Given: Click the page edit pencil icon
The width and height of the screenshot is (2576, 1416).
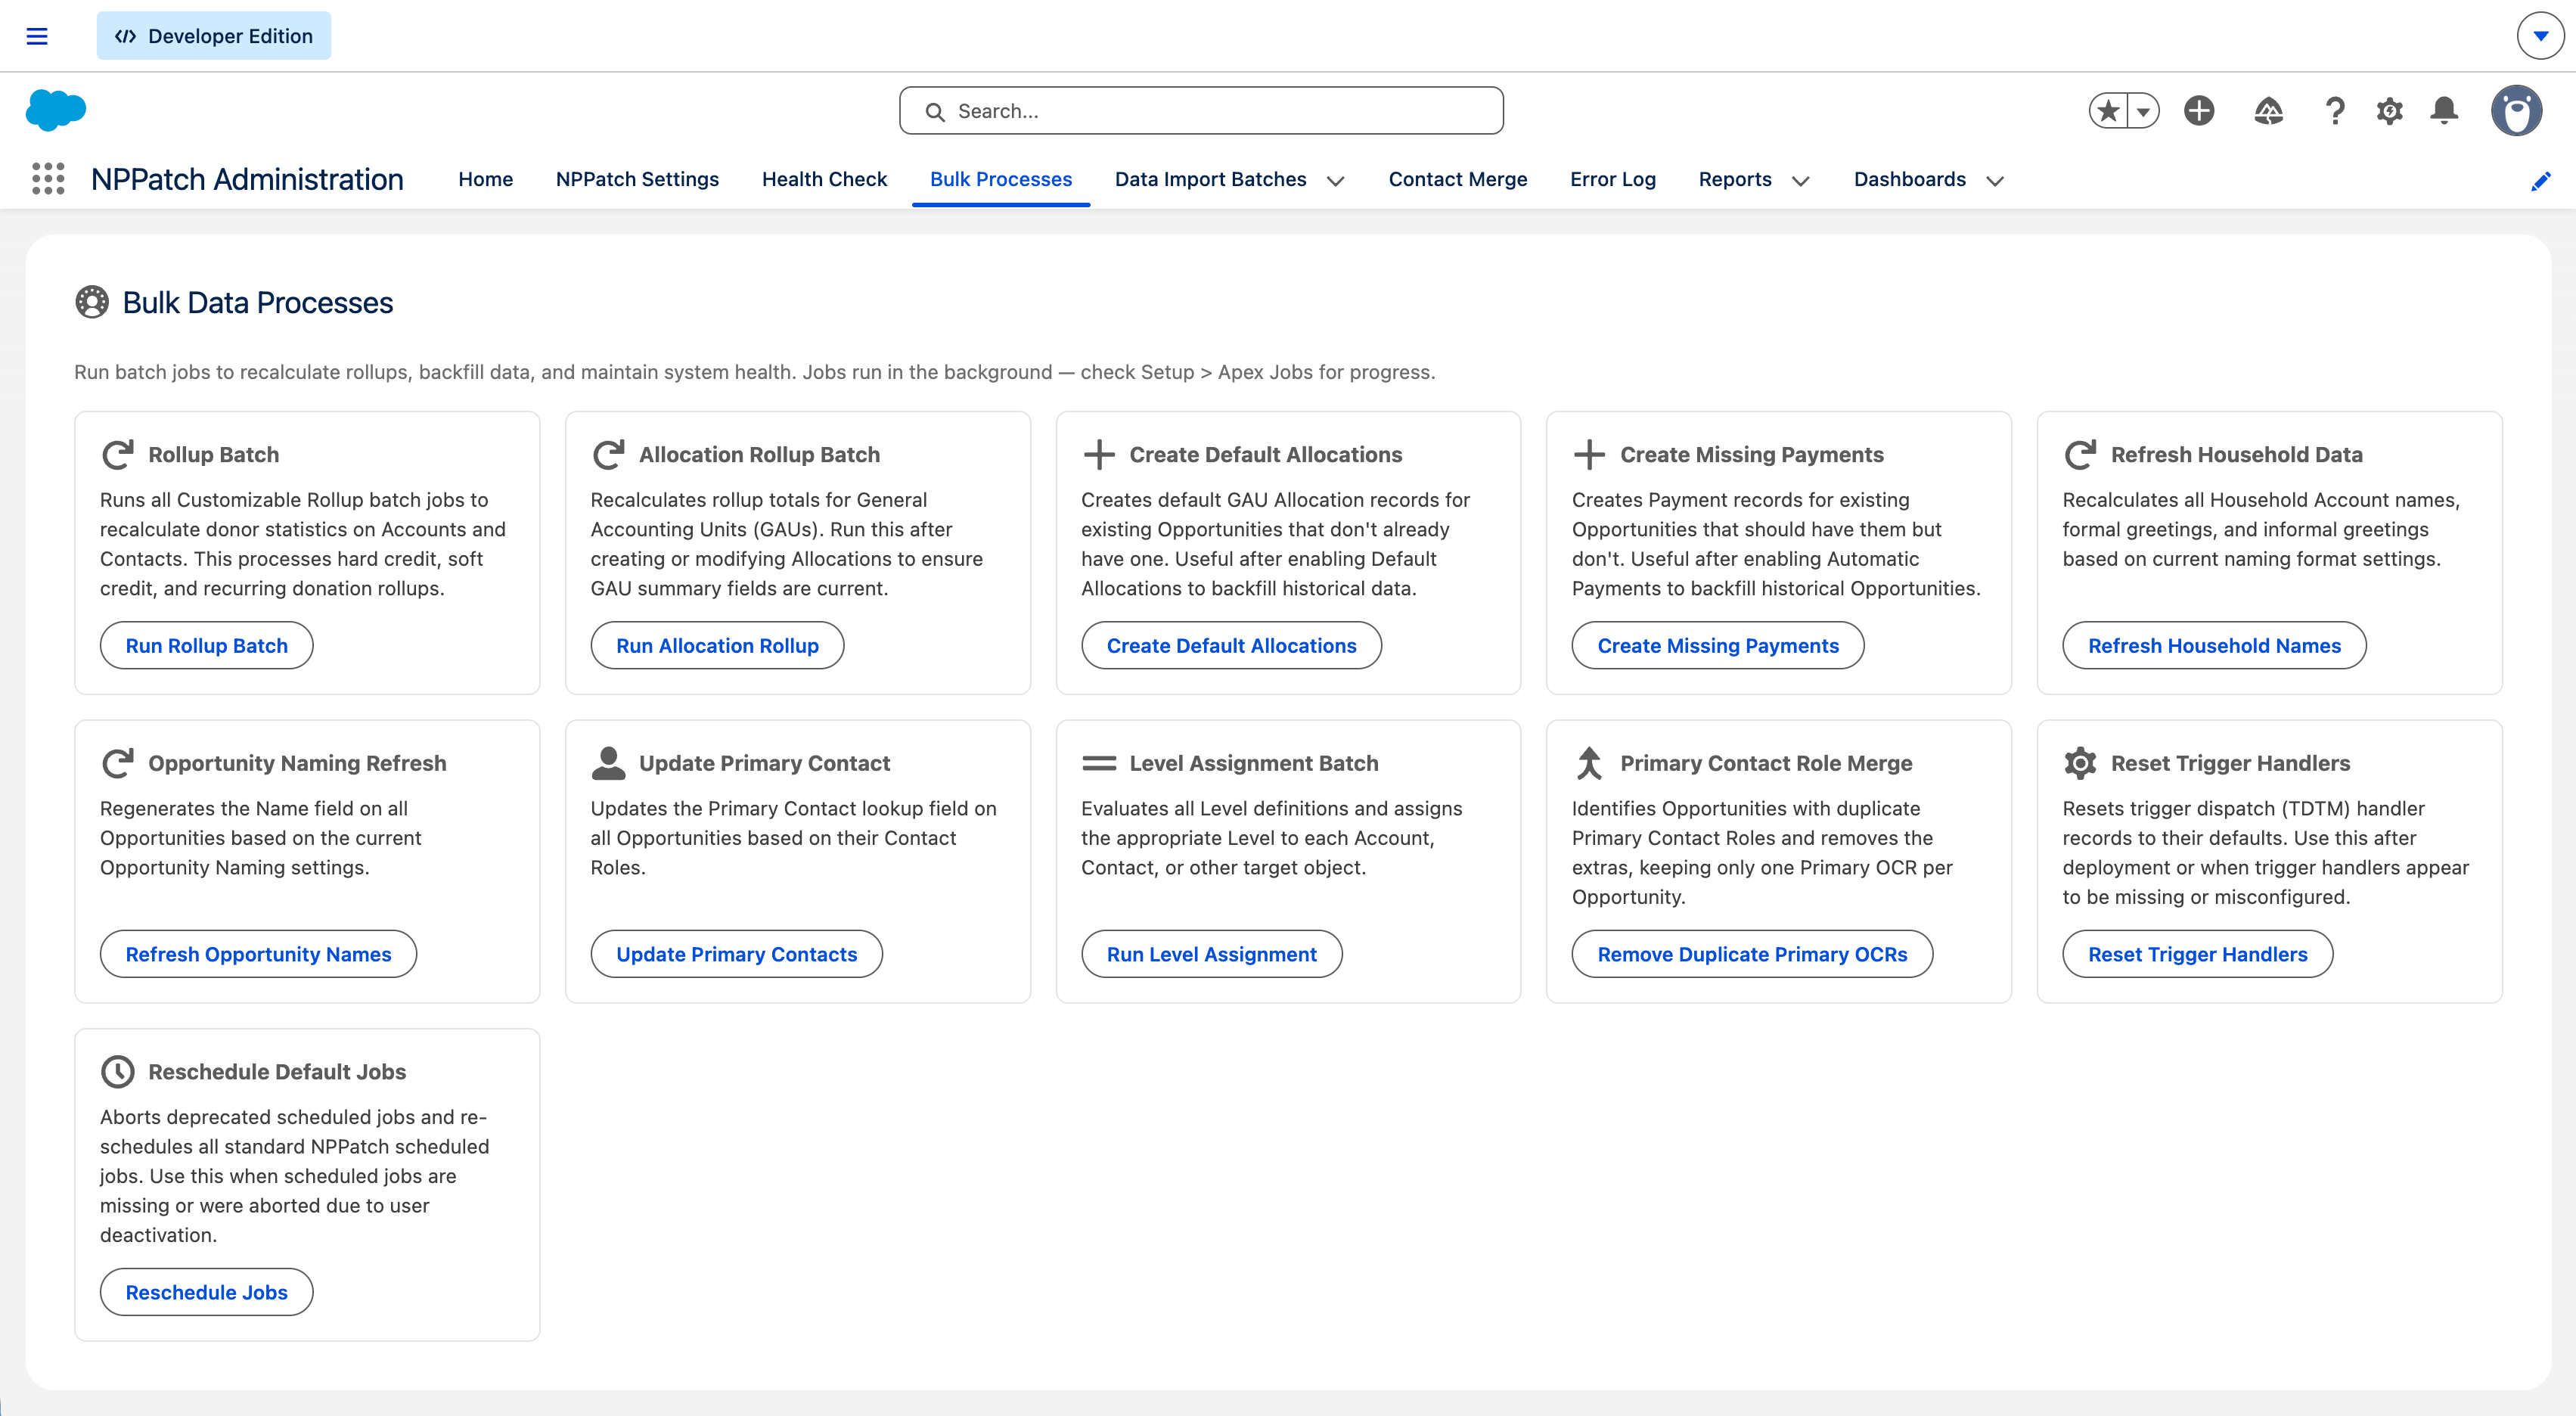Looking at the screenshot, I should tap(2542, 181).
